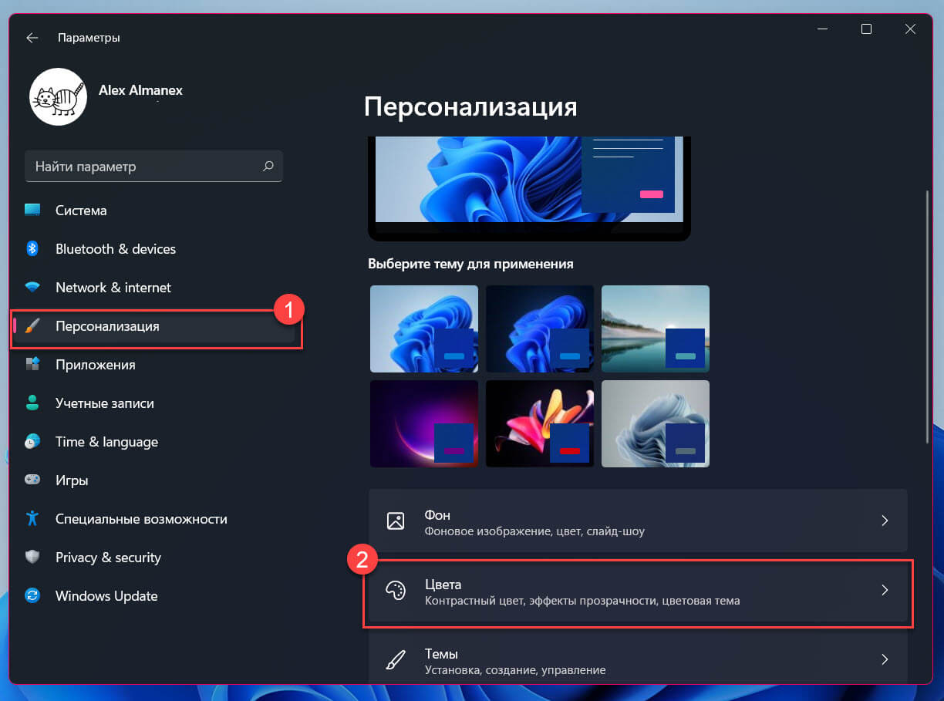Click the Фон picture icon

[x=396, y=521]
